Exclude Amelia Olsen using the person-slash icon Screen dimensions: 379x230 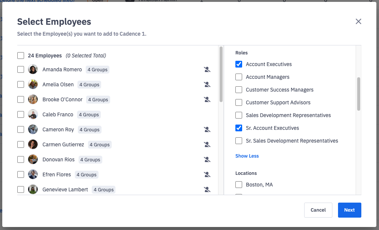207,84
